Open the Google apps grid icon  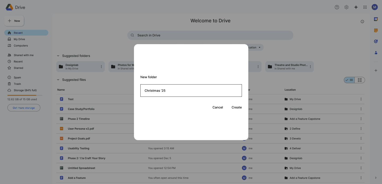point(365,7)
